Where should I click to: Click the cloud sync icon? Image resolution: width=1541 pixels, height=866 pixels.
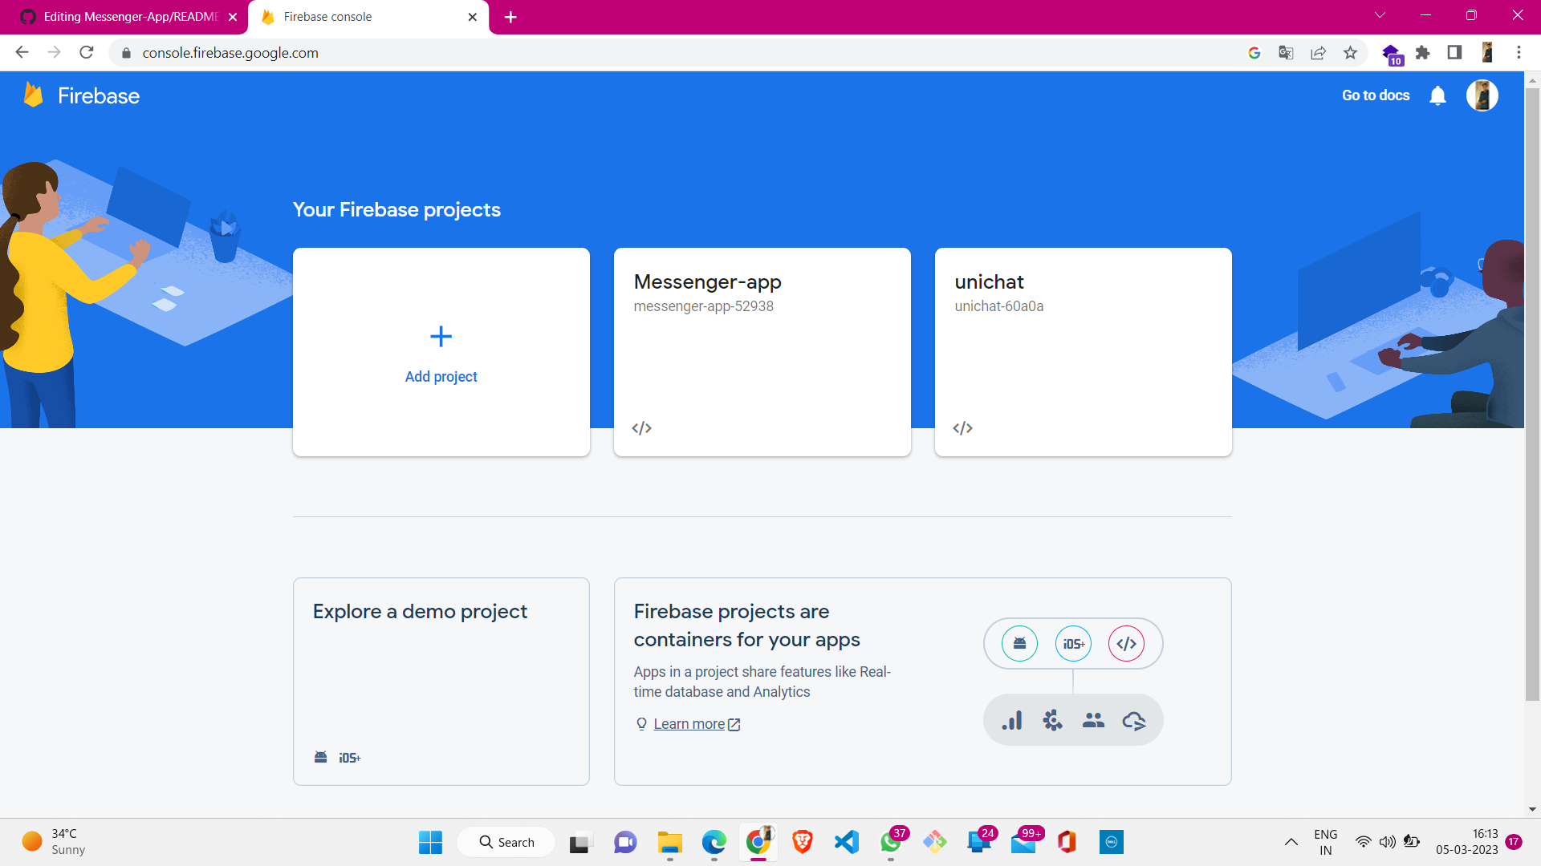point(1133,720)
